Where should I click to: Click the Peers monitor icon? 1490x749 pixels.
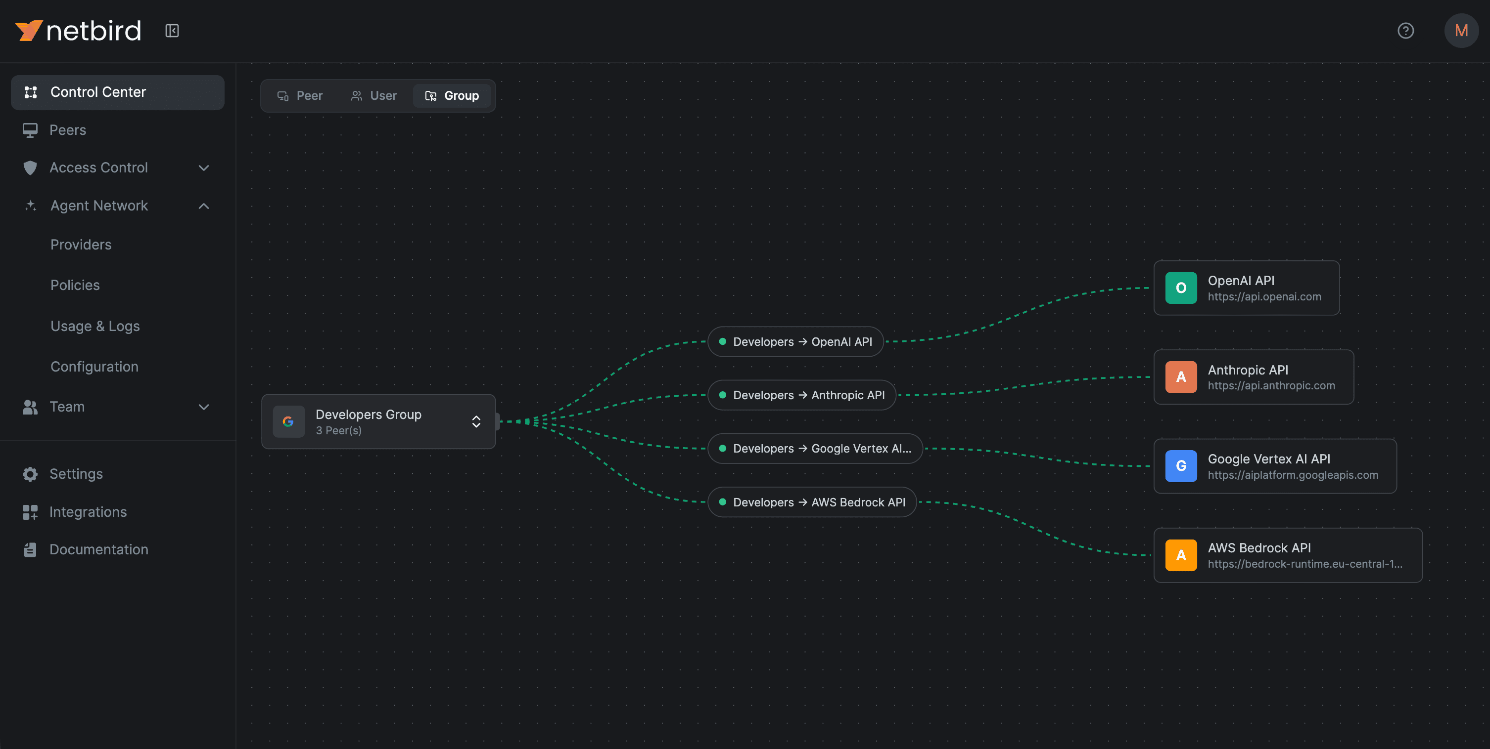30,130
